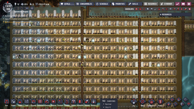Open the Power build category
The image size is (194, 109).
(x=20, y=101)
